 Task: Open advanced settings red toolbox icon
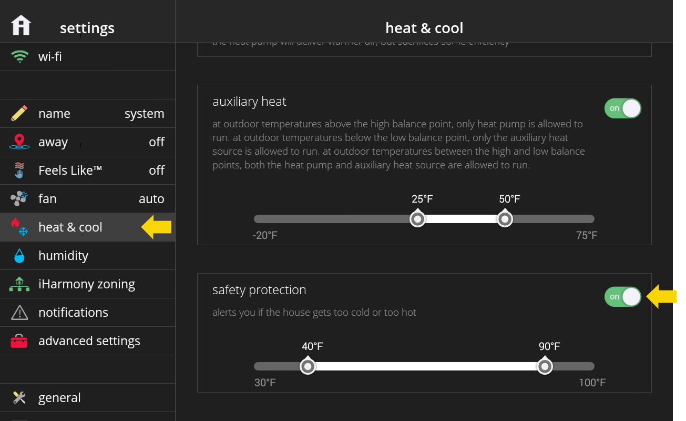19,341
